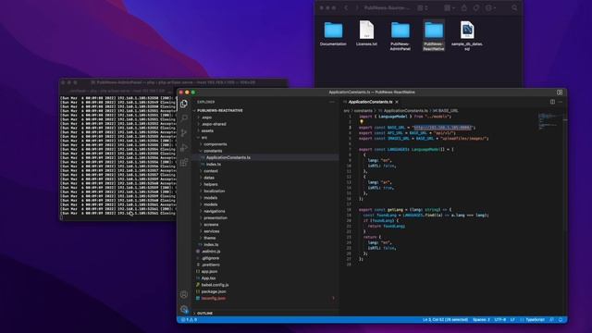This screenshot has height=333, width=592.
Task: Open the Accounts icon menu
Action: (184, 294)
